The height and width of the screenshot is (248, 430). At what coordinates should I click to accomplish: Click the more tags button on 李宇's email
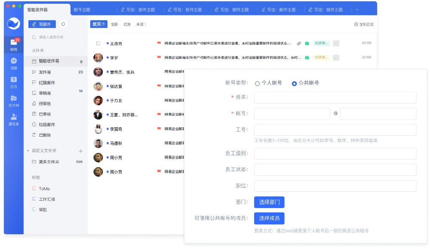(336, 58)
